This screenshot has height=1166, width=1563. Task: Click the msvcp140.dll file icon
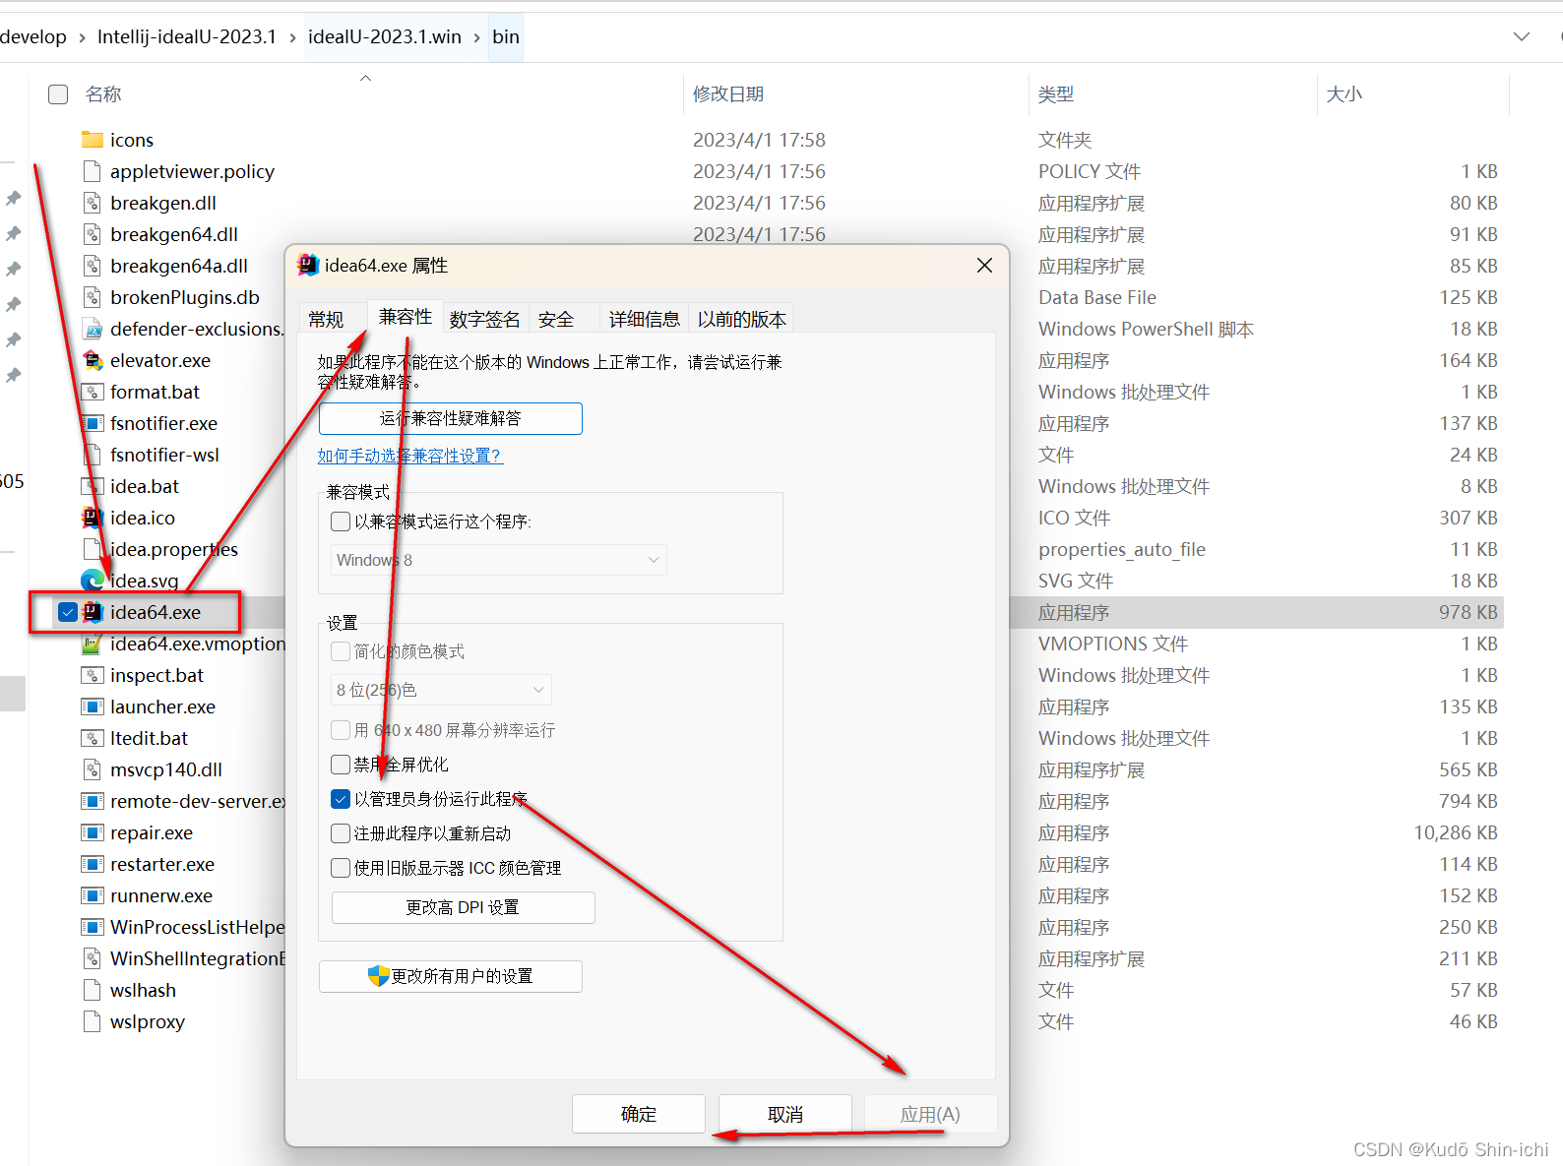(93, 769)
